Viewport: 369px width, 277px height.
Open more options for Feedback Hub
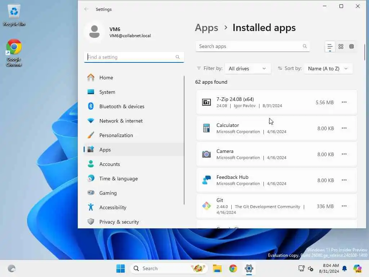pos(344,180)
